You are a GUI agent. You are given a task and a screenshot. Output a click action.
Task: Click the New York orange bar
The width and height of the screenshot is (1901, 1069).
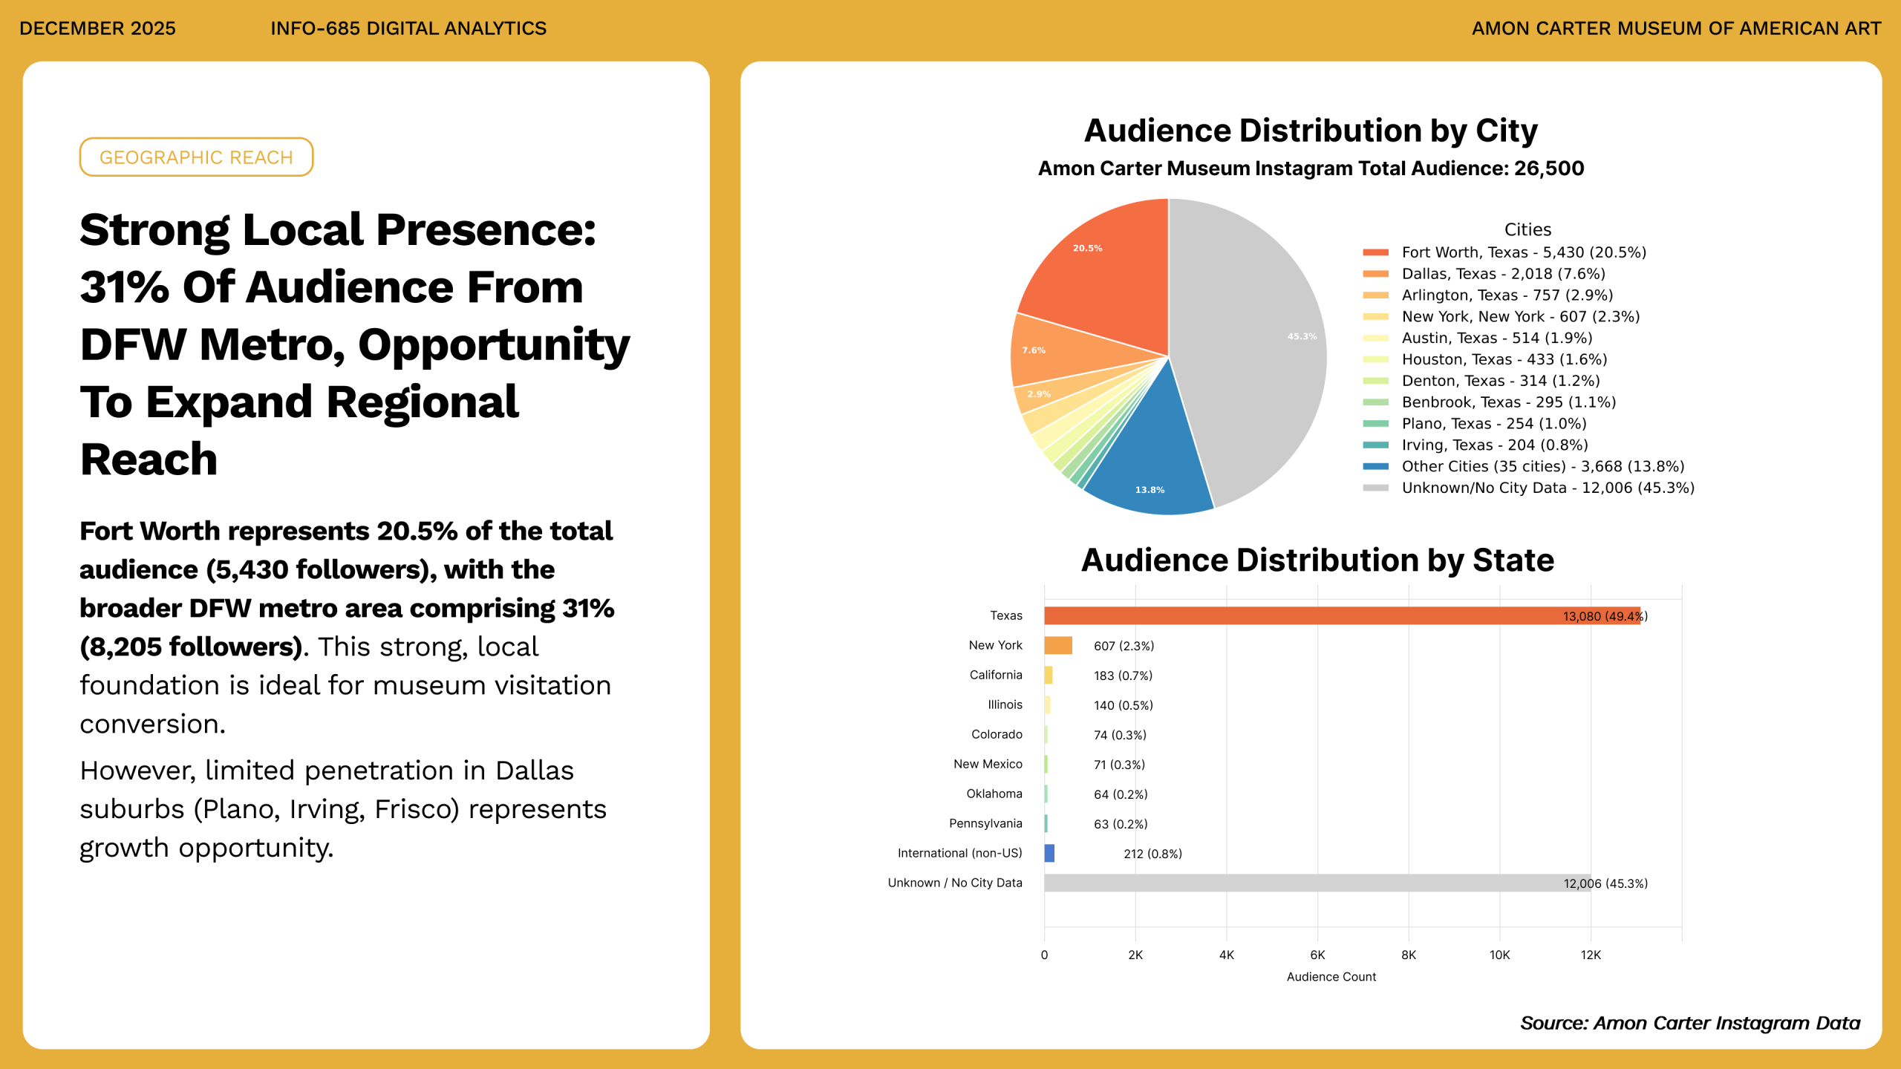click(1057, 646)
